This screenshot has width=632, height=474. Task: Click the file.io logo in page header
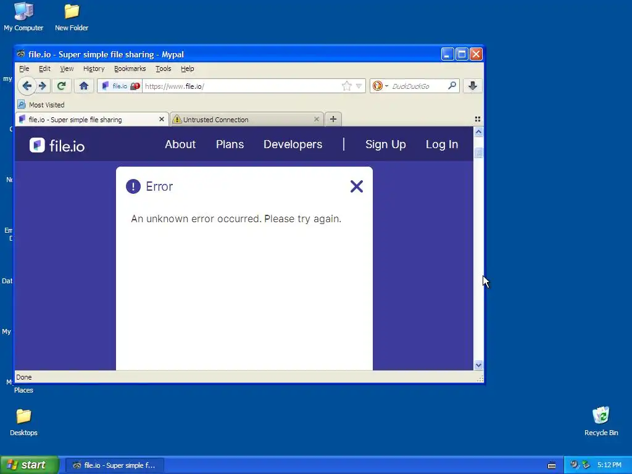(57, 145)
